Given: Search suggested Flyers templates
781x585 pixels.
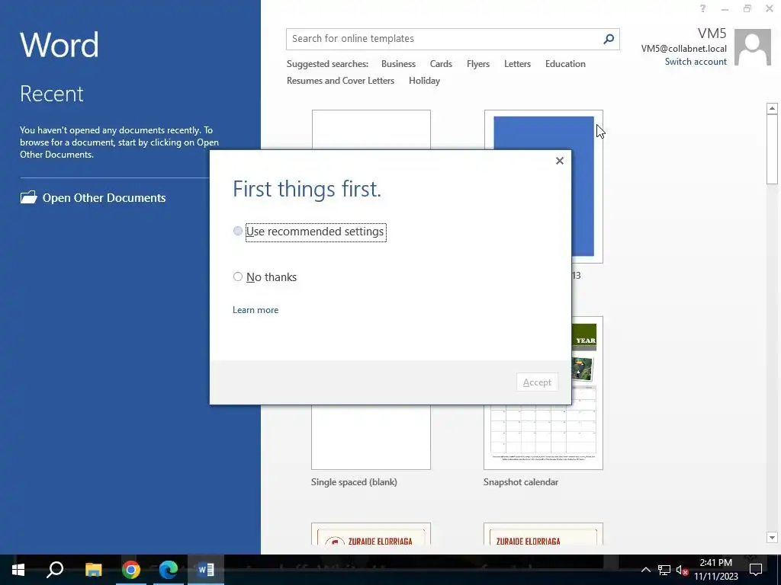Looking at the screenshot, I should [477, 64].
